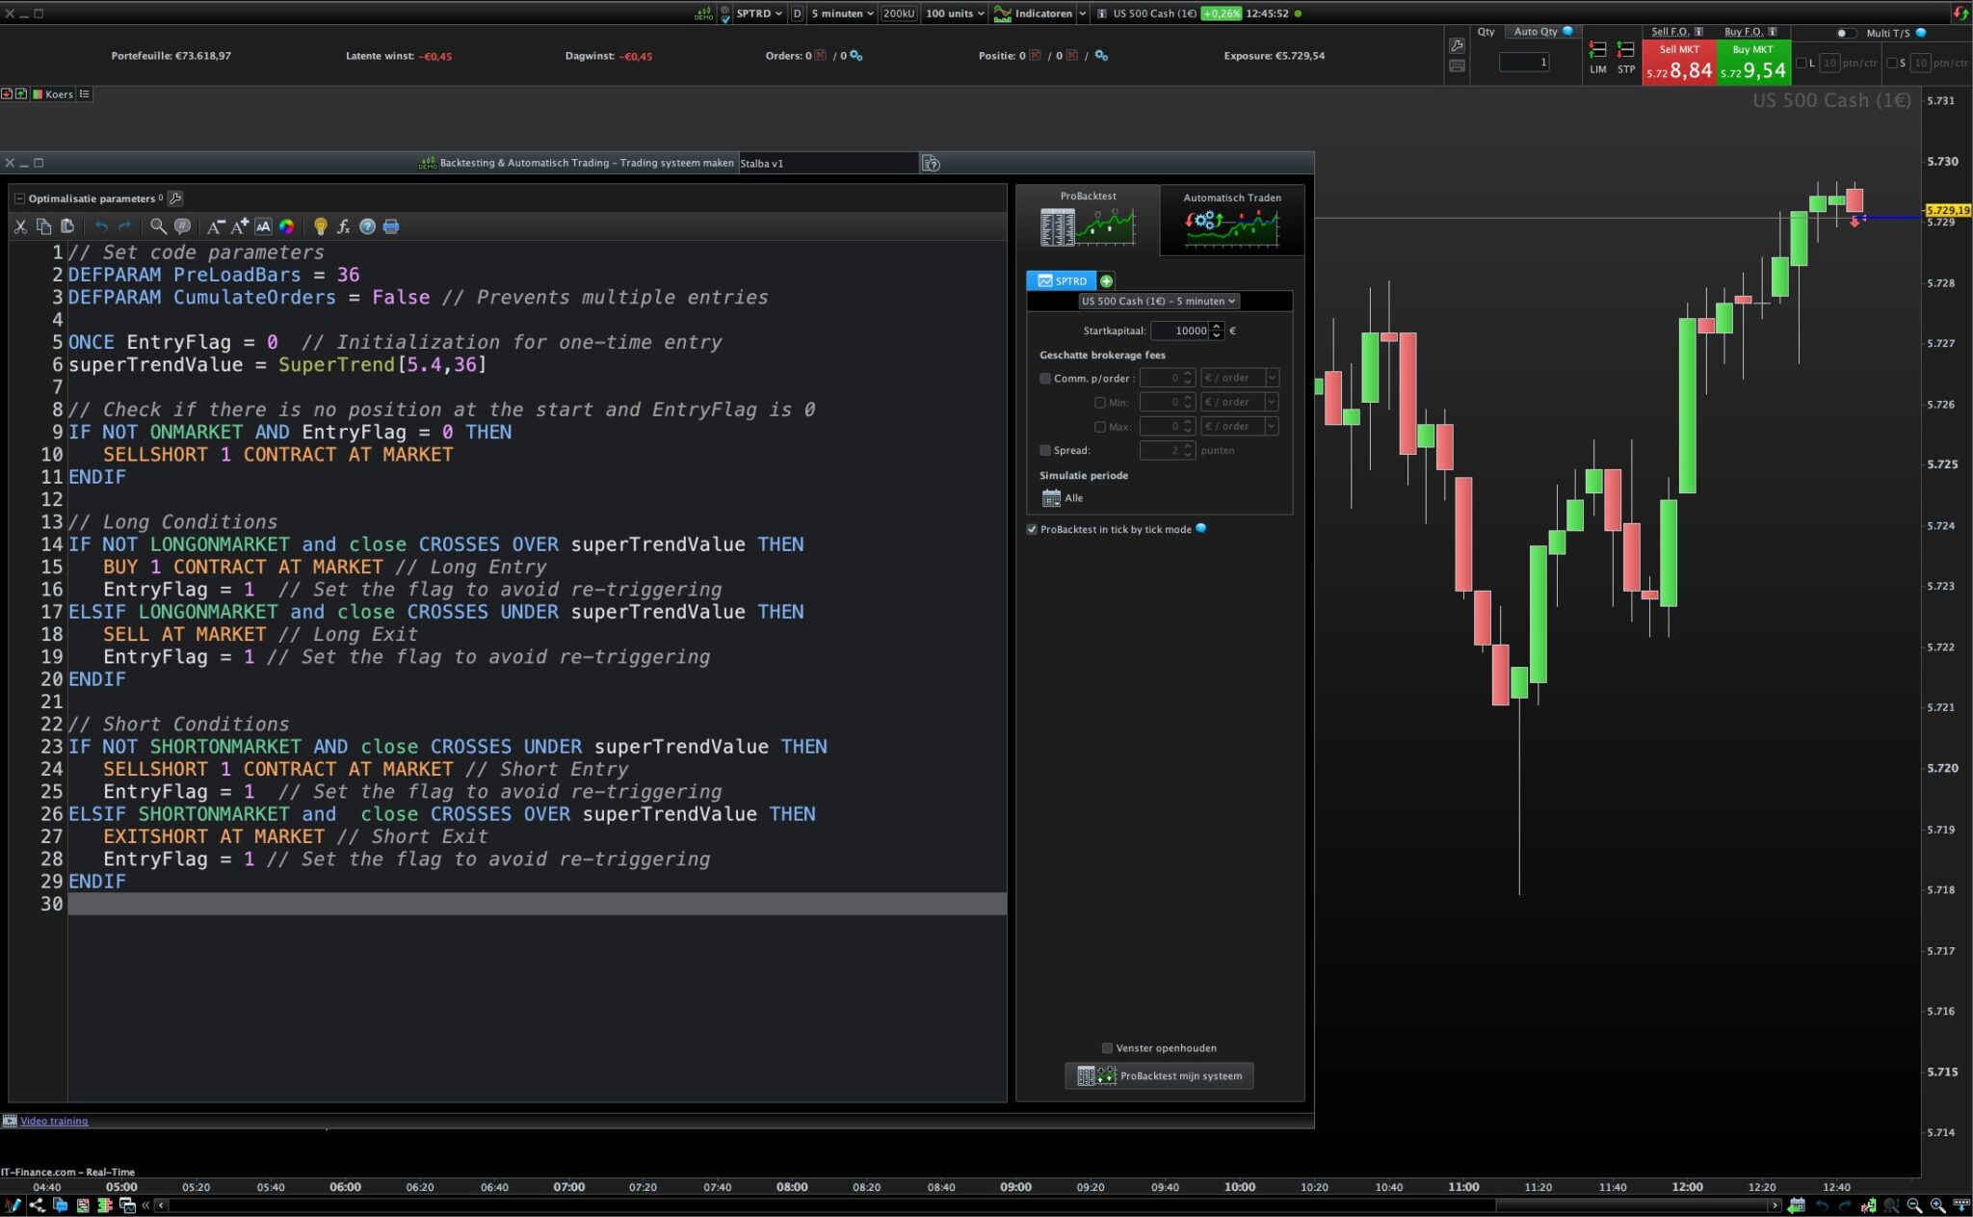Open the fx function library icon
Viewport: 1973px width, 1217px height.
coord(343,226)
